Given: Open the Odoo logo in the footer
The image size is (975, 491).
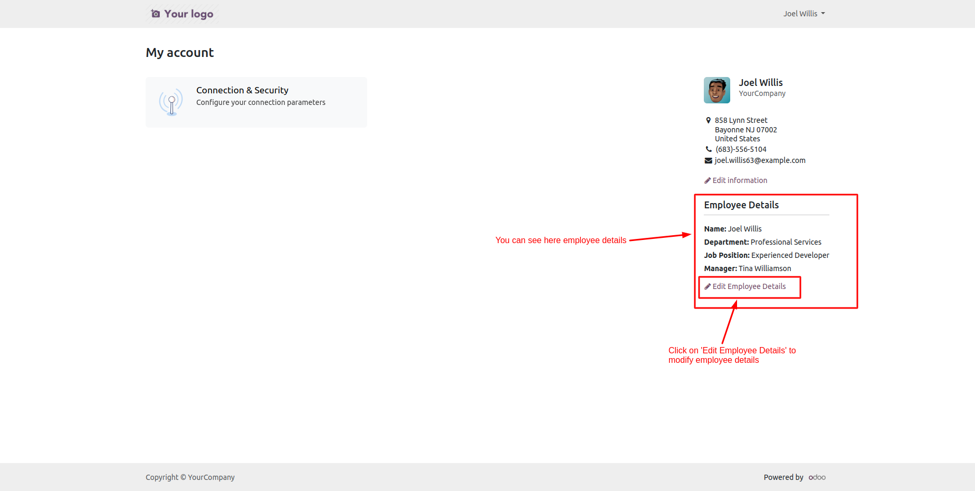Looking at the screenshot, I should pyautogui.click(x=817, y=477).
